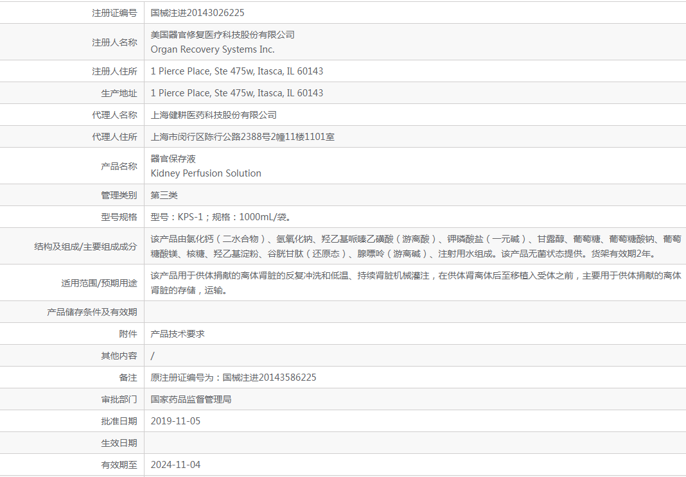Image resolution: width=686 pixels, height=477 pixels.
Task: Select the address in the 生产地址 row
Action: (x=236, y=93)
